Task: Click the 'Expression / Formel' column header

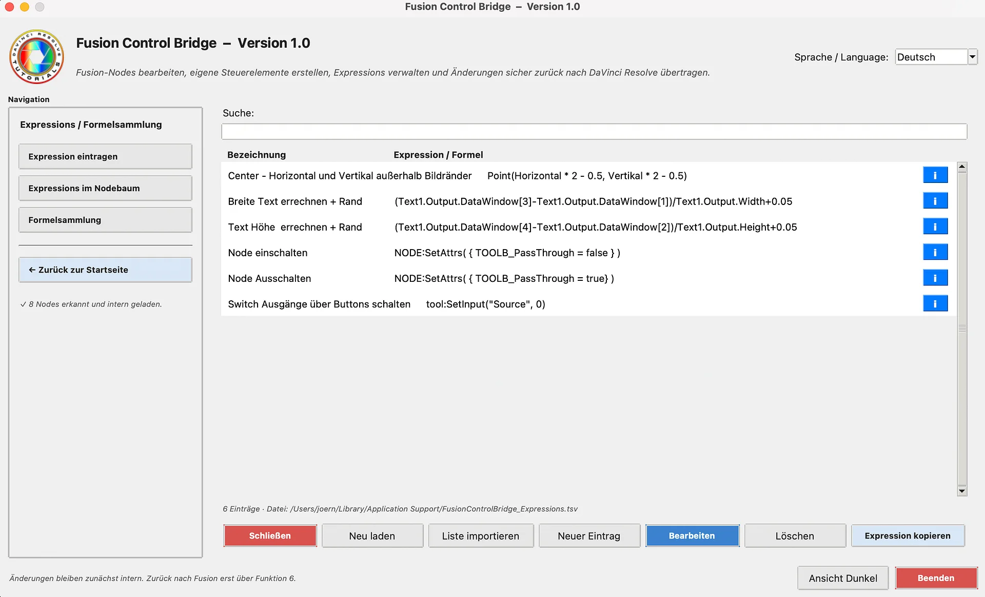Action: click(x=438, y=155)
